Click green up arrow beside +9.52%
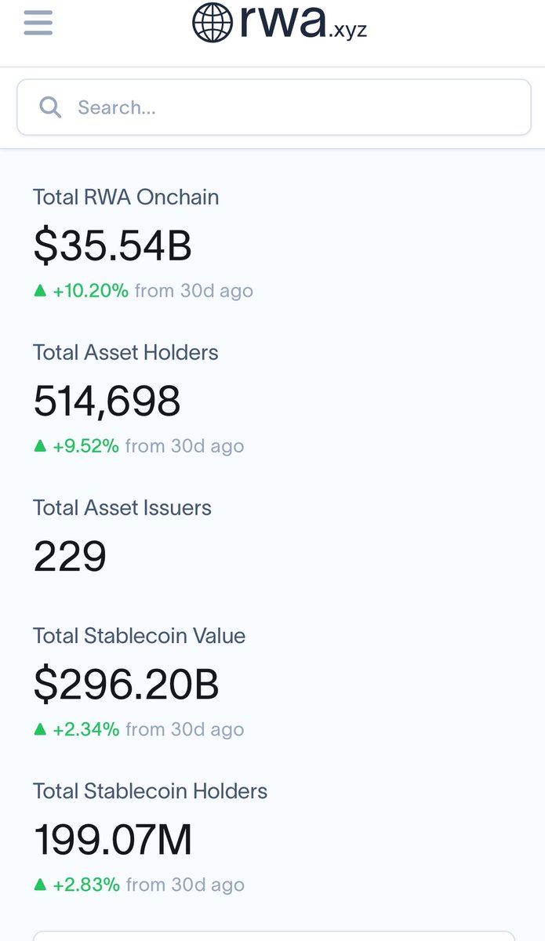Image resolution: width=545 pixels, height=941 pixels. [x=40, y=446]
